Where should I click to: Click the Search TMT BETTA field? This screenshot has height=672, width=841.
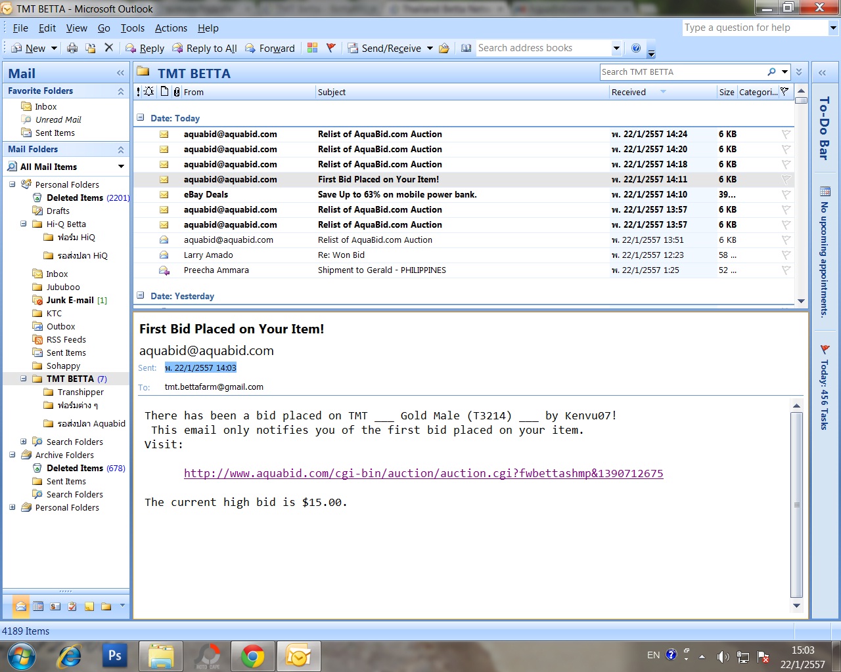(x=682, y=72)
